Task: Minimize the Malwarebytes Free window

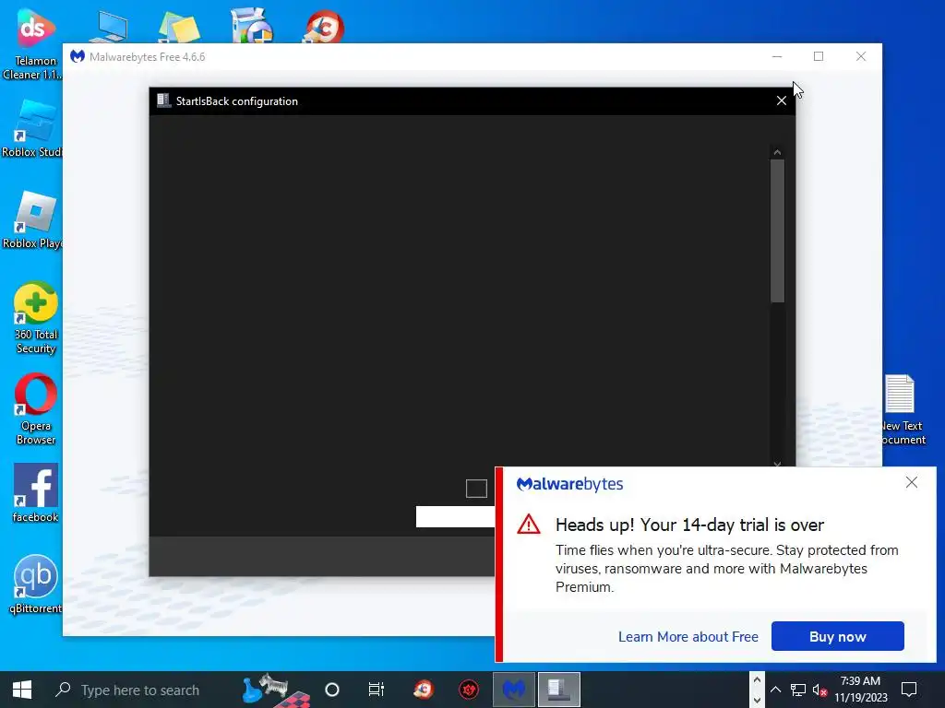Action: [777, 56]
